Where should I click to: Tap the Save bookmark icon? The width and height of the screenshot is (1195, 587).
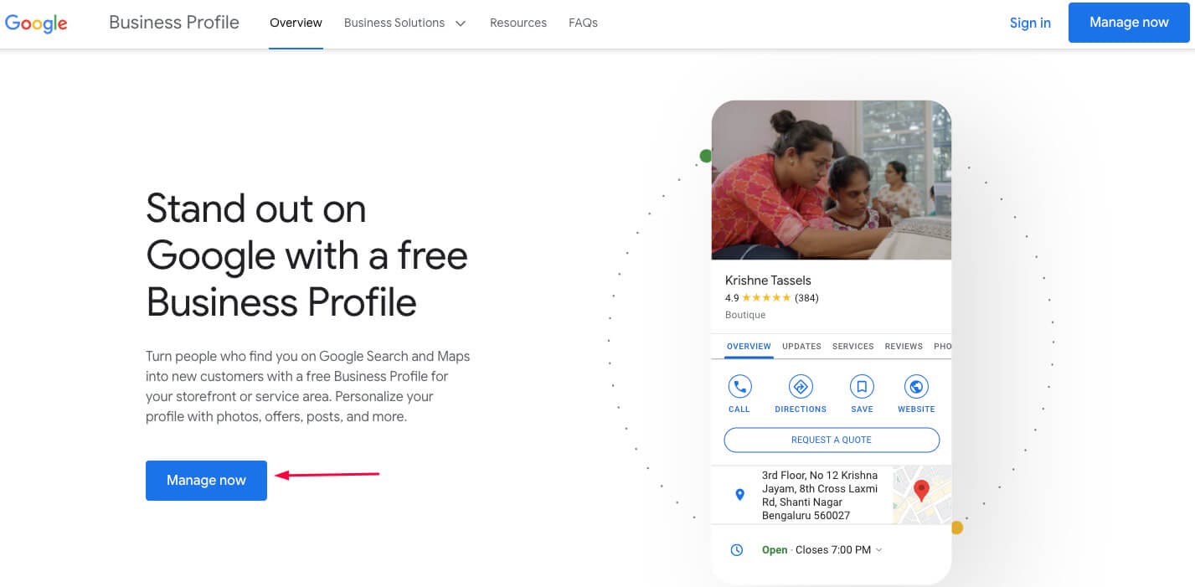coord(862,386)
